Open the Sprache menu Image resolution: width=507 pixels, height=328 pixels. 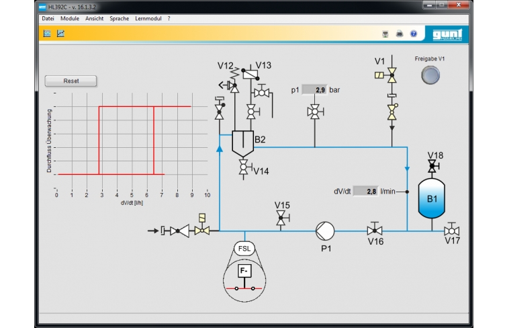[119, 18]
